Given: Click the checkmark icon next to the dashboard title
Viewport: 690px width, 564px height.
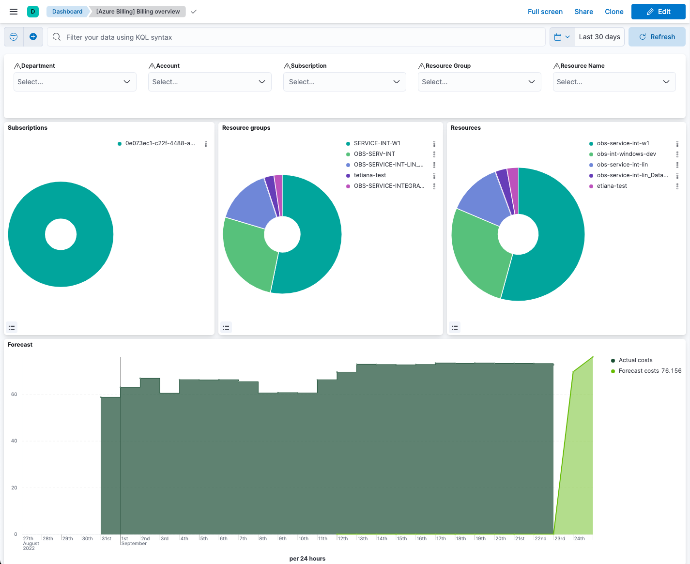Looking at the screenshot, I should click(x=193, y=11).
